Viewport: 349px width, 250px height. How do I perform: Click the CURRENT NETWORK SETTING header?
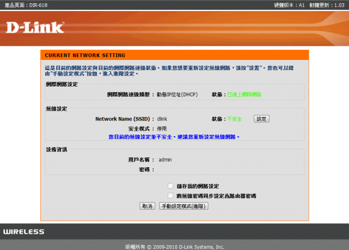tap(85, 56)
